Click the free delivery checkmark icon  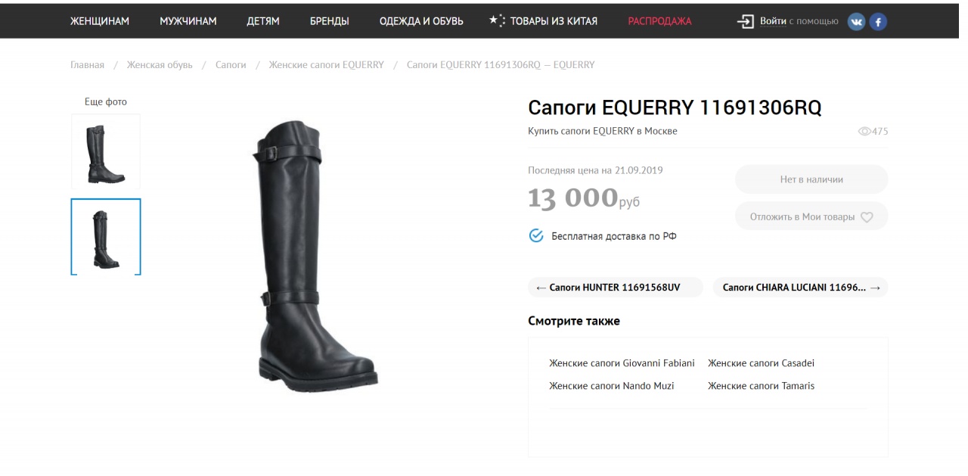[x=535, y=235]
